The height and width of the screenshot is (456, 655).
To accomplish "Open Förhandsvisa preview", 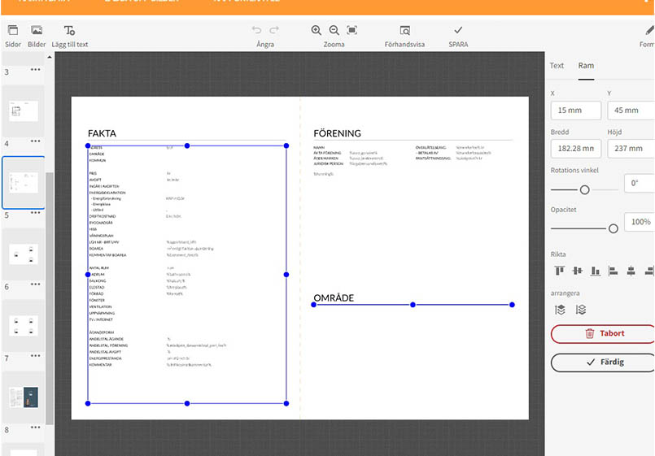I will click(404, 36).
